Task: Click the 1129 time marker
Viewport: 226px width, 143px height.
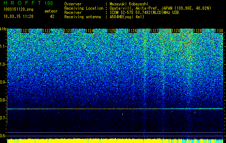Action: tap(197, 31)
